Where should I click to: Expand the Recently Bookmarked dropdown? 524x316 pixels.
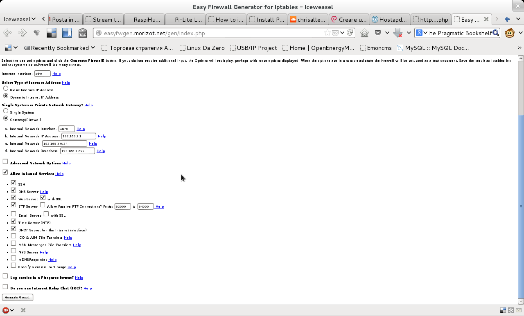coord(59,48)
